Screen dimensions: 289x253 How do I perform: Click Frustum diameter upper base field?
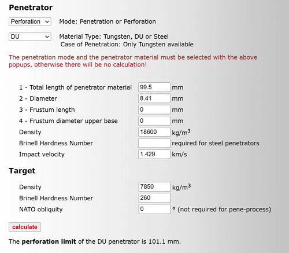(154, 121)
